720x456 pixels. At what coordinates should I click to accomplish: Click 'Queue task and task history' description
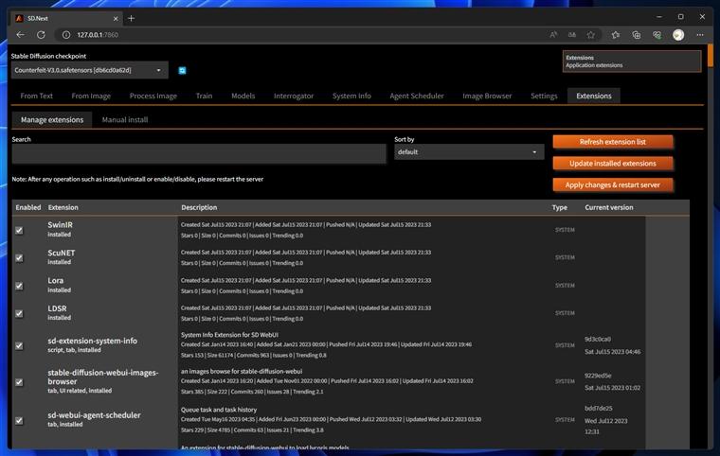point(219,410)
